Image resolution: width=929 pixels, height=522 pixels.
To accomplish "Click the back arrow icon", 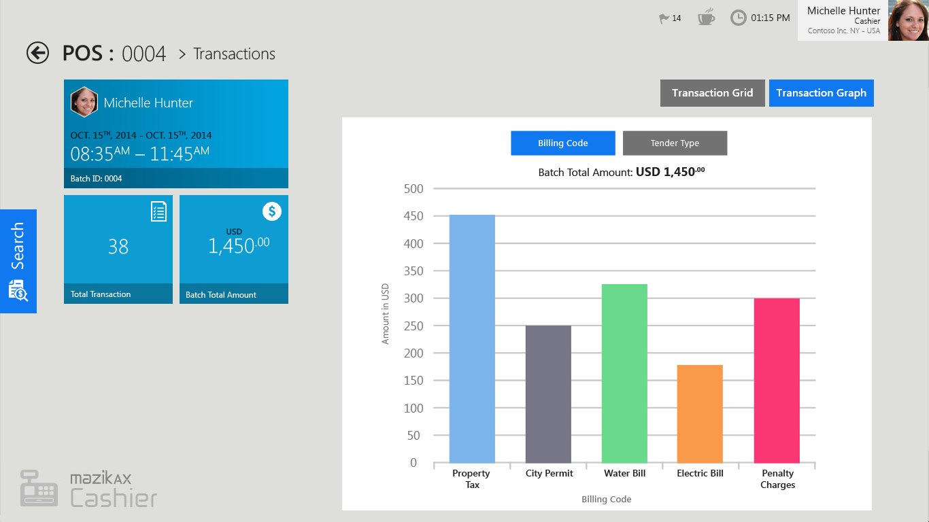I will (37, 53).
